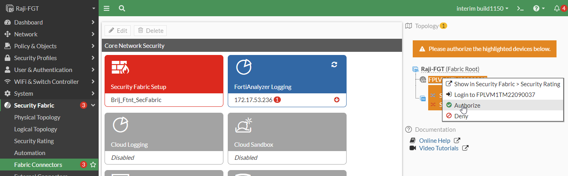Viewport: 568px width, 176px height.
Task: Open the Raji-FGT device selector dropdown
Action: coord(49,8)
